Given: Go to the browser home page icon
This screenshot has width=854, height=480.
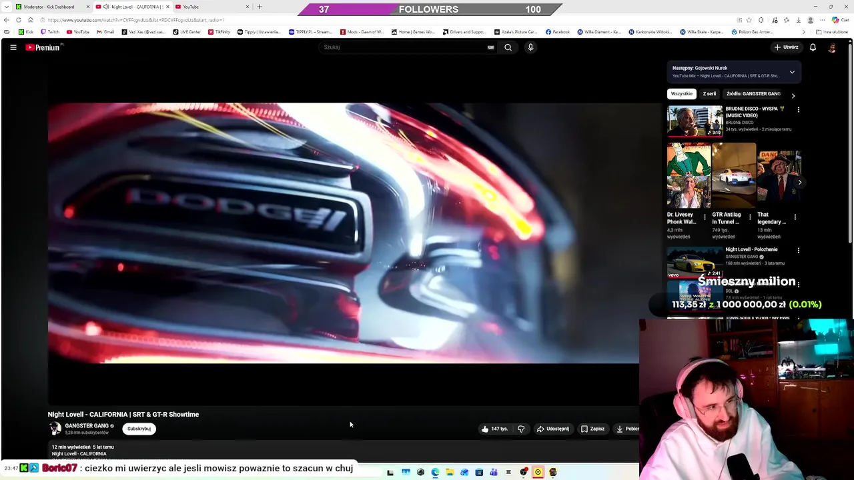Looking at the screenshot, I should click(x=30, y=20).
